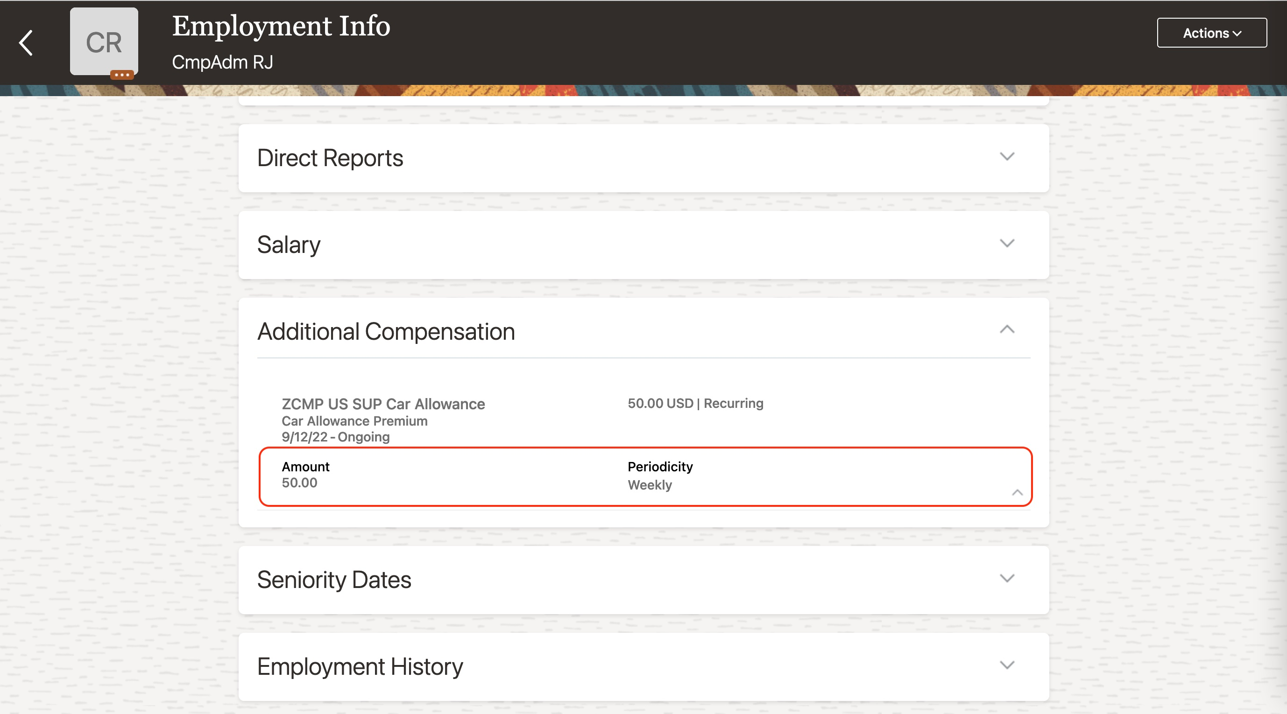Click the Seniority Dates heading
The width and height of the screenshot is (1287, 714).
(334, 580)
